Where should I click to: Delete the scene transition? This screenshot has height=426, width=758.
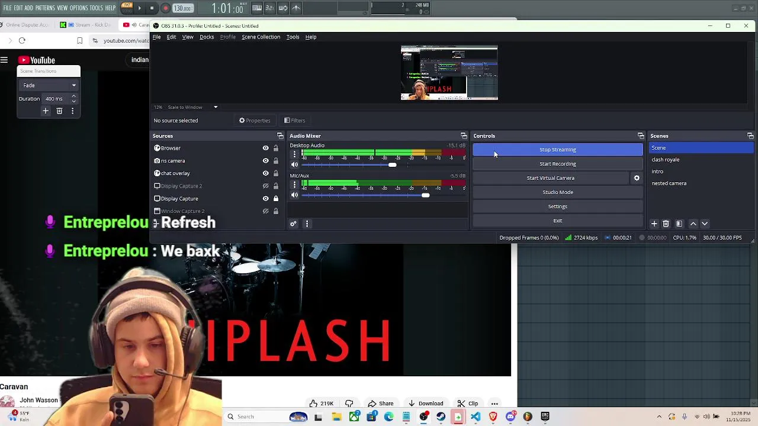click(x=59, y=111)
